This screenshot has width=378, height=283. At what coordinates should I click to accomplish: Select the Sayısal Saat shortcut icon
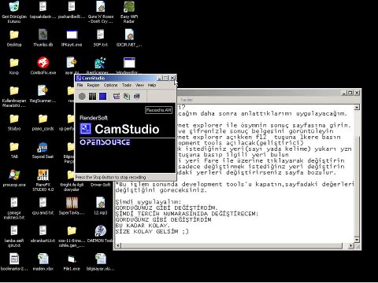pyautogui.click(x=43, y=147)
